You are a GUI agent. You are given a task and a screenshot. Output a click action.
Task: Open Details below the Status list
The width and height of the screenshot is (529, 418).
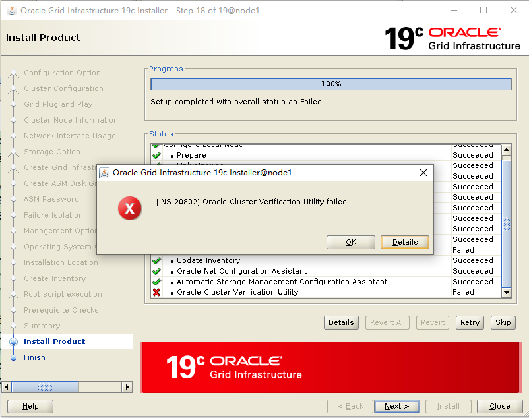pyautogui.click(x=341, y=322)
